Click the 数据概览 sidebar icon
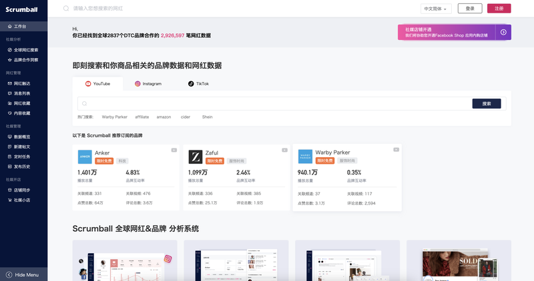534x281 pixels. (9, 137)
